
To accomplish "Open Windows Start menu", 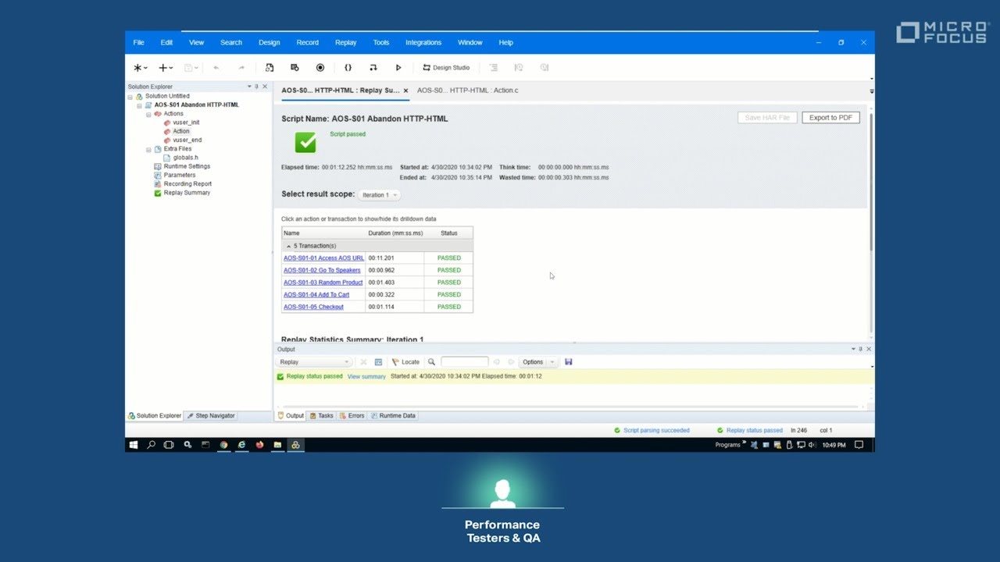I will [x=134, y=445].
